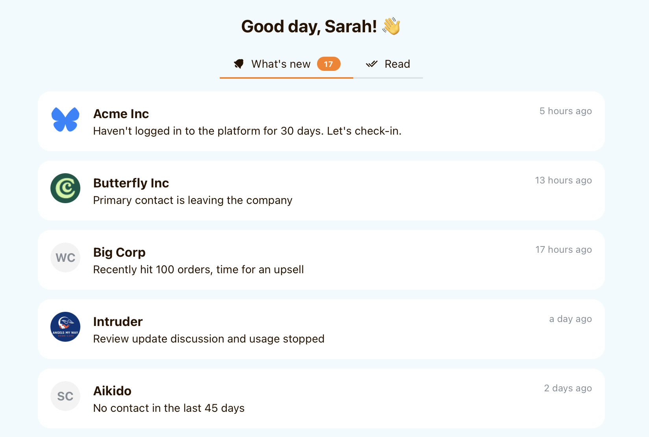Click the double-checkmark icon beside Read
Viewport: 649px width, 437px height.
[371, 64]
